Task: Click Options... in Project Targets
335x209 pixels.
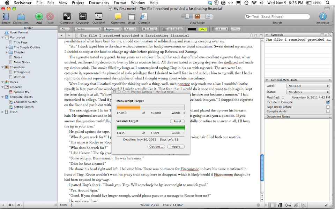Action: click(156, 147)
